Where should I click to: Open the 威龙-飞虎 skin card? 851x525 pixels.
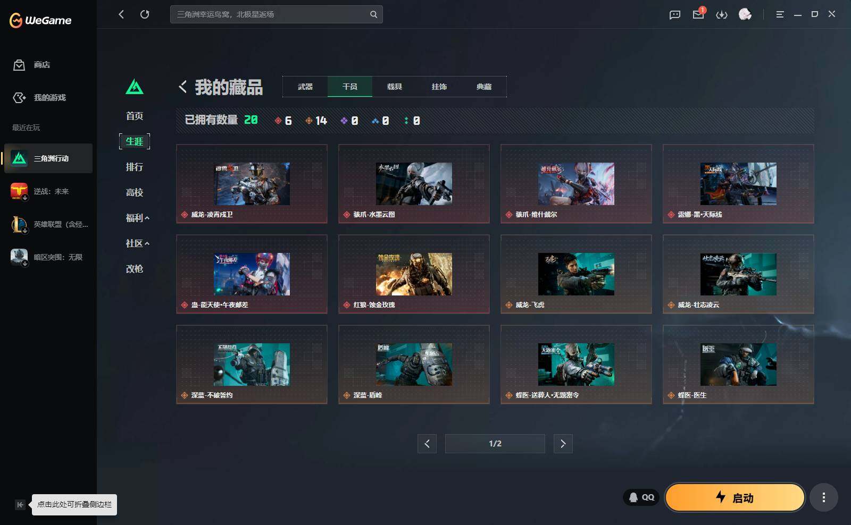576,274
